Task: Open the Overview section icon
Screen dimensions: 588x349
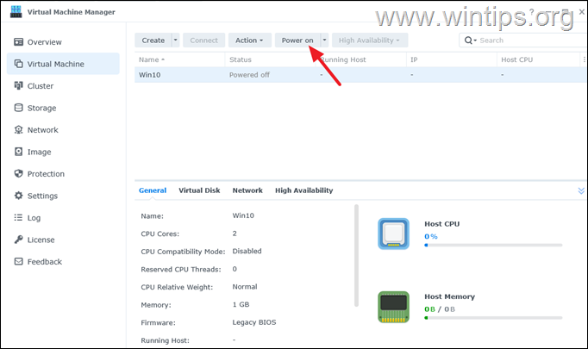Action: pos(19,41)
